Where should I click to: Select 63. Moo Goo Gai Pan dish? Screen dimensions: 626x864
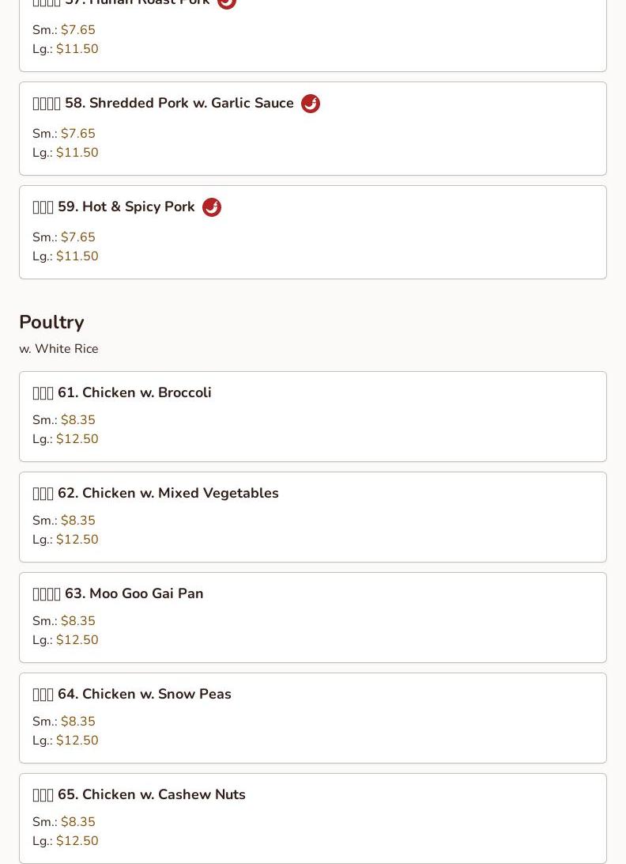click(x=313, y=618)
